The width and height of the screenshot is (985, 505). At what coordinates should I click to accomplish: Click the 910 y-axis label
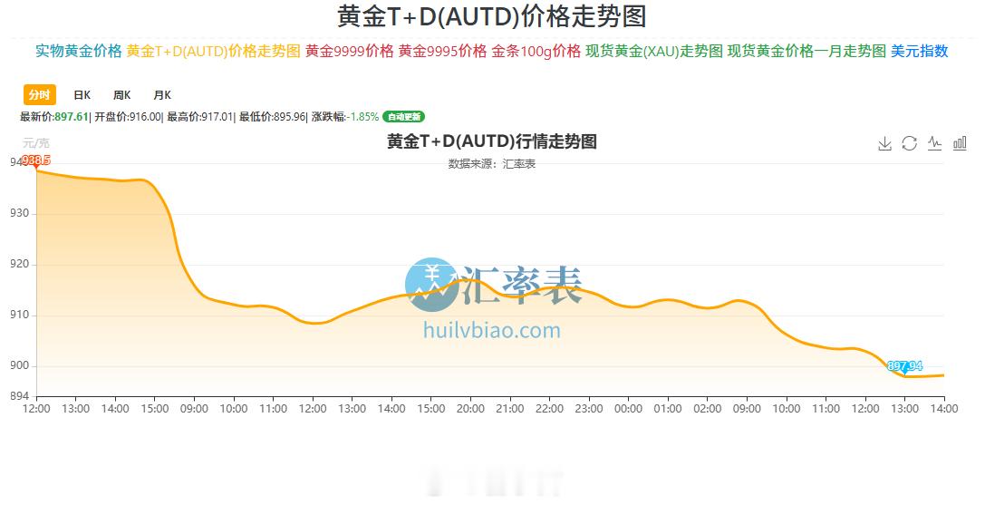click(x=19, y=316)
